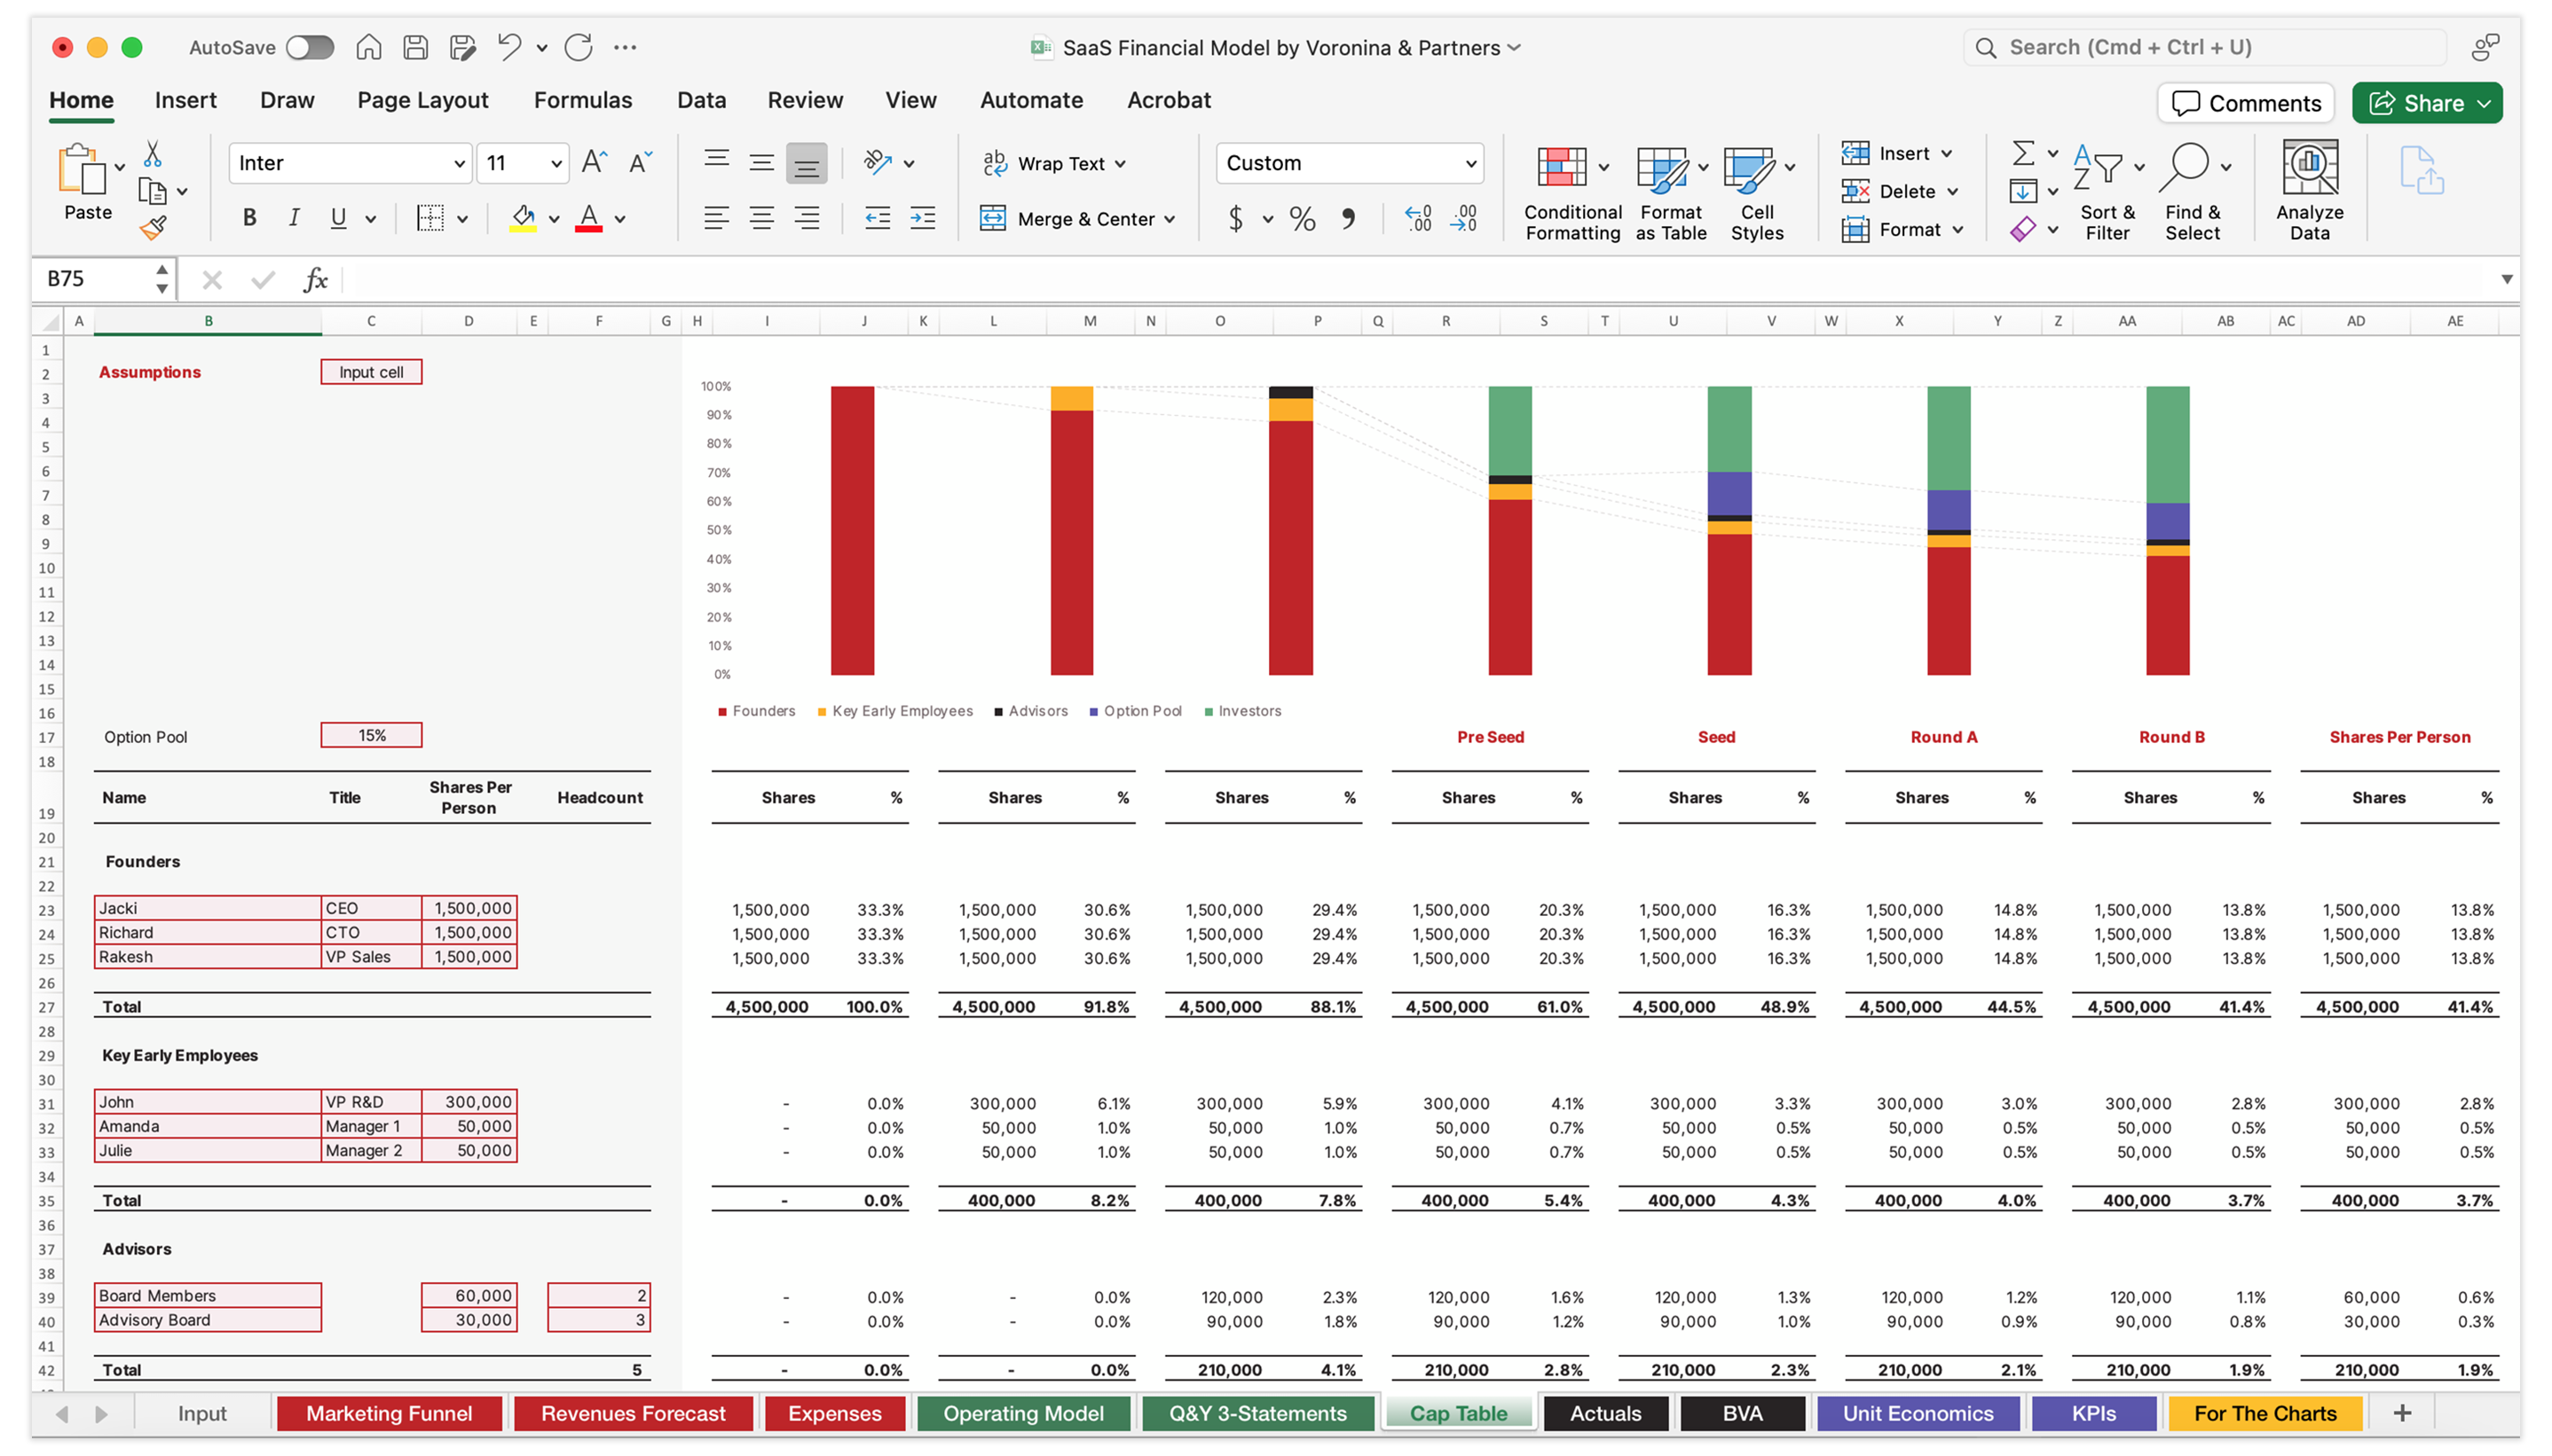Add a new sheet with plus button
The width and height of the screenshot is (2552, 1456).
point(2401,1413)
